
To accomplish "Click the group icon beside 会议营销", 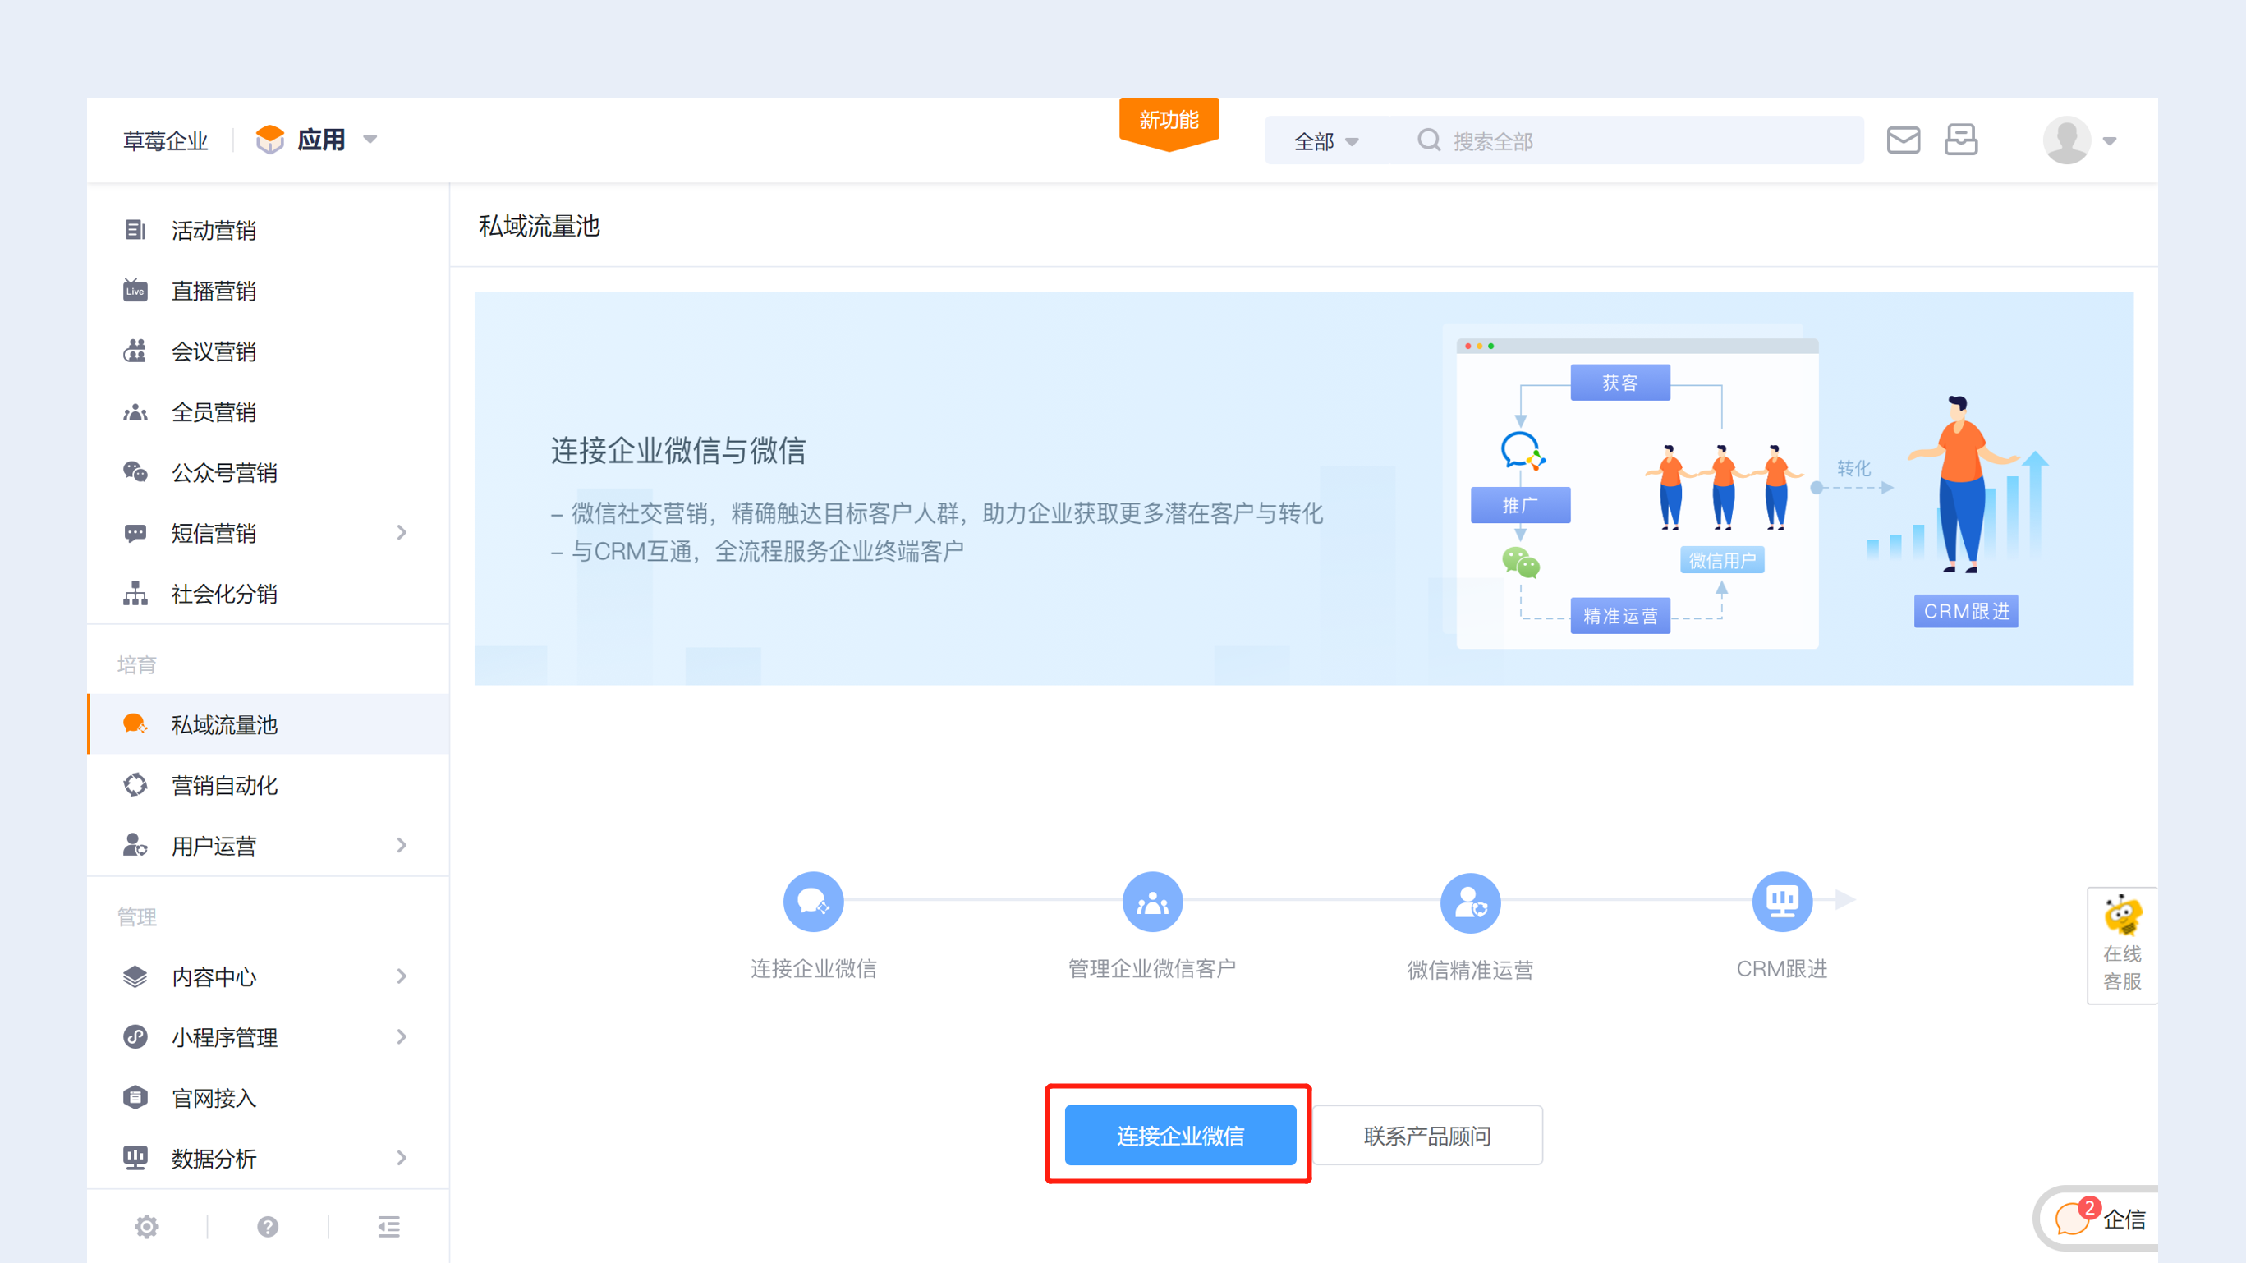I will 135,351.
